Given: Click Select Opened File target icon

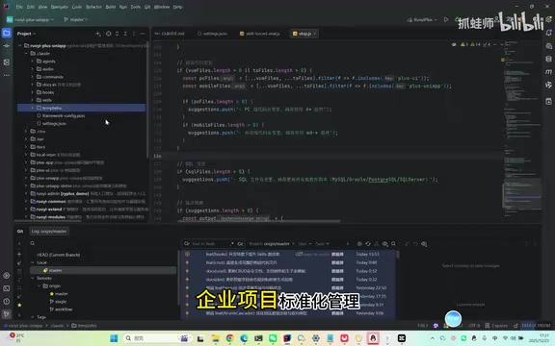Looking at the screenshot, I should (109, 34).
